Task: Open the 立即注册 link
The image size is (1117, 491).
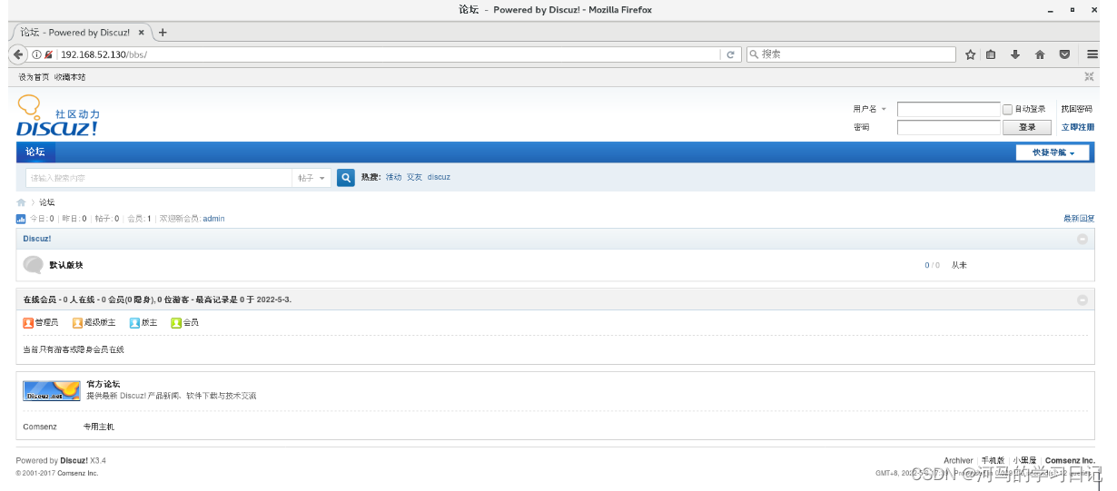Action: tap(1078, 128)
